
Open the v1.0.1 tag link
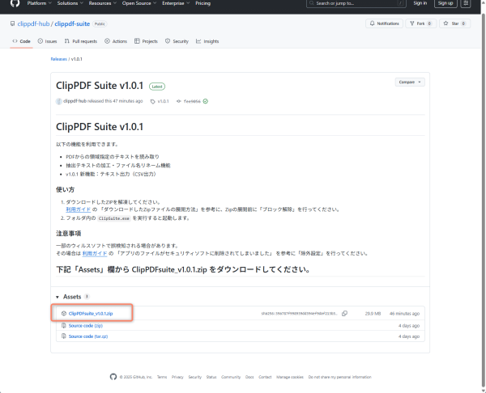coord(163,101)
